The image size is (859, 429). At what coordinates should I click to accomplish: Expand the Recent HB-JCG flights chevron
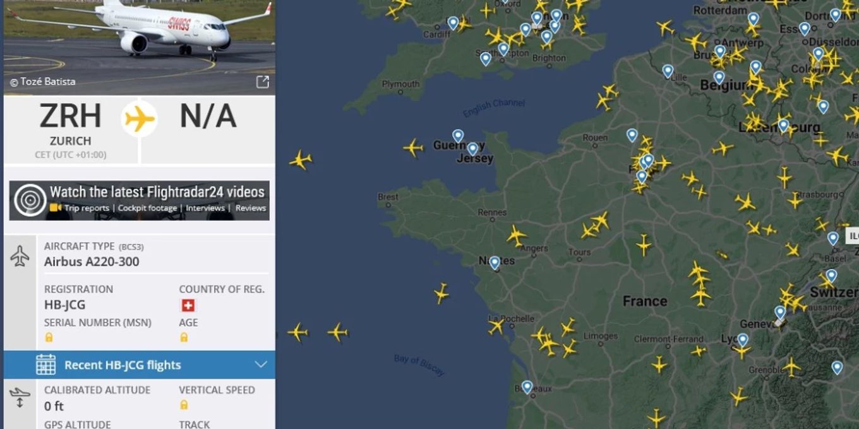(261, 365)
